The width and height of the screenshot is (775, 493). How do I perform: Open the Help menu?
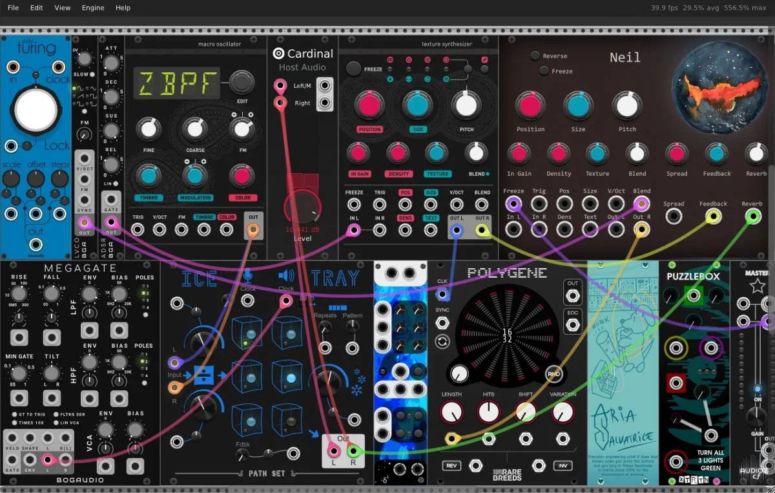tap(123, 8)
